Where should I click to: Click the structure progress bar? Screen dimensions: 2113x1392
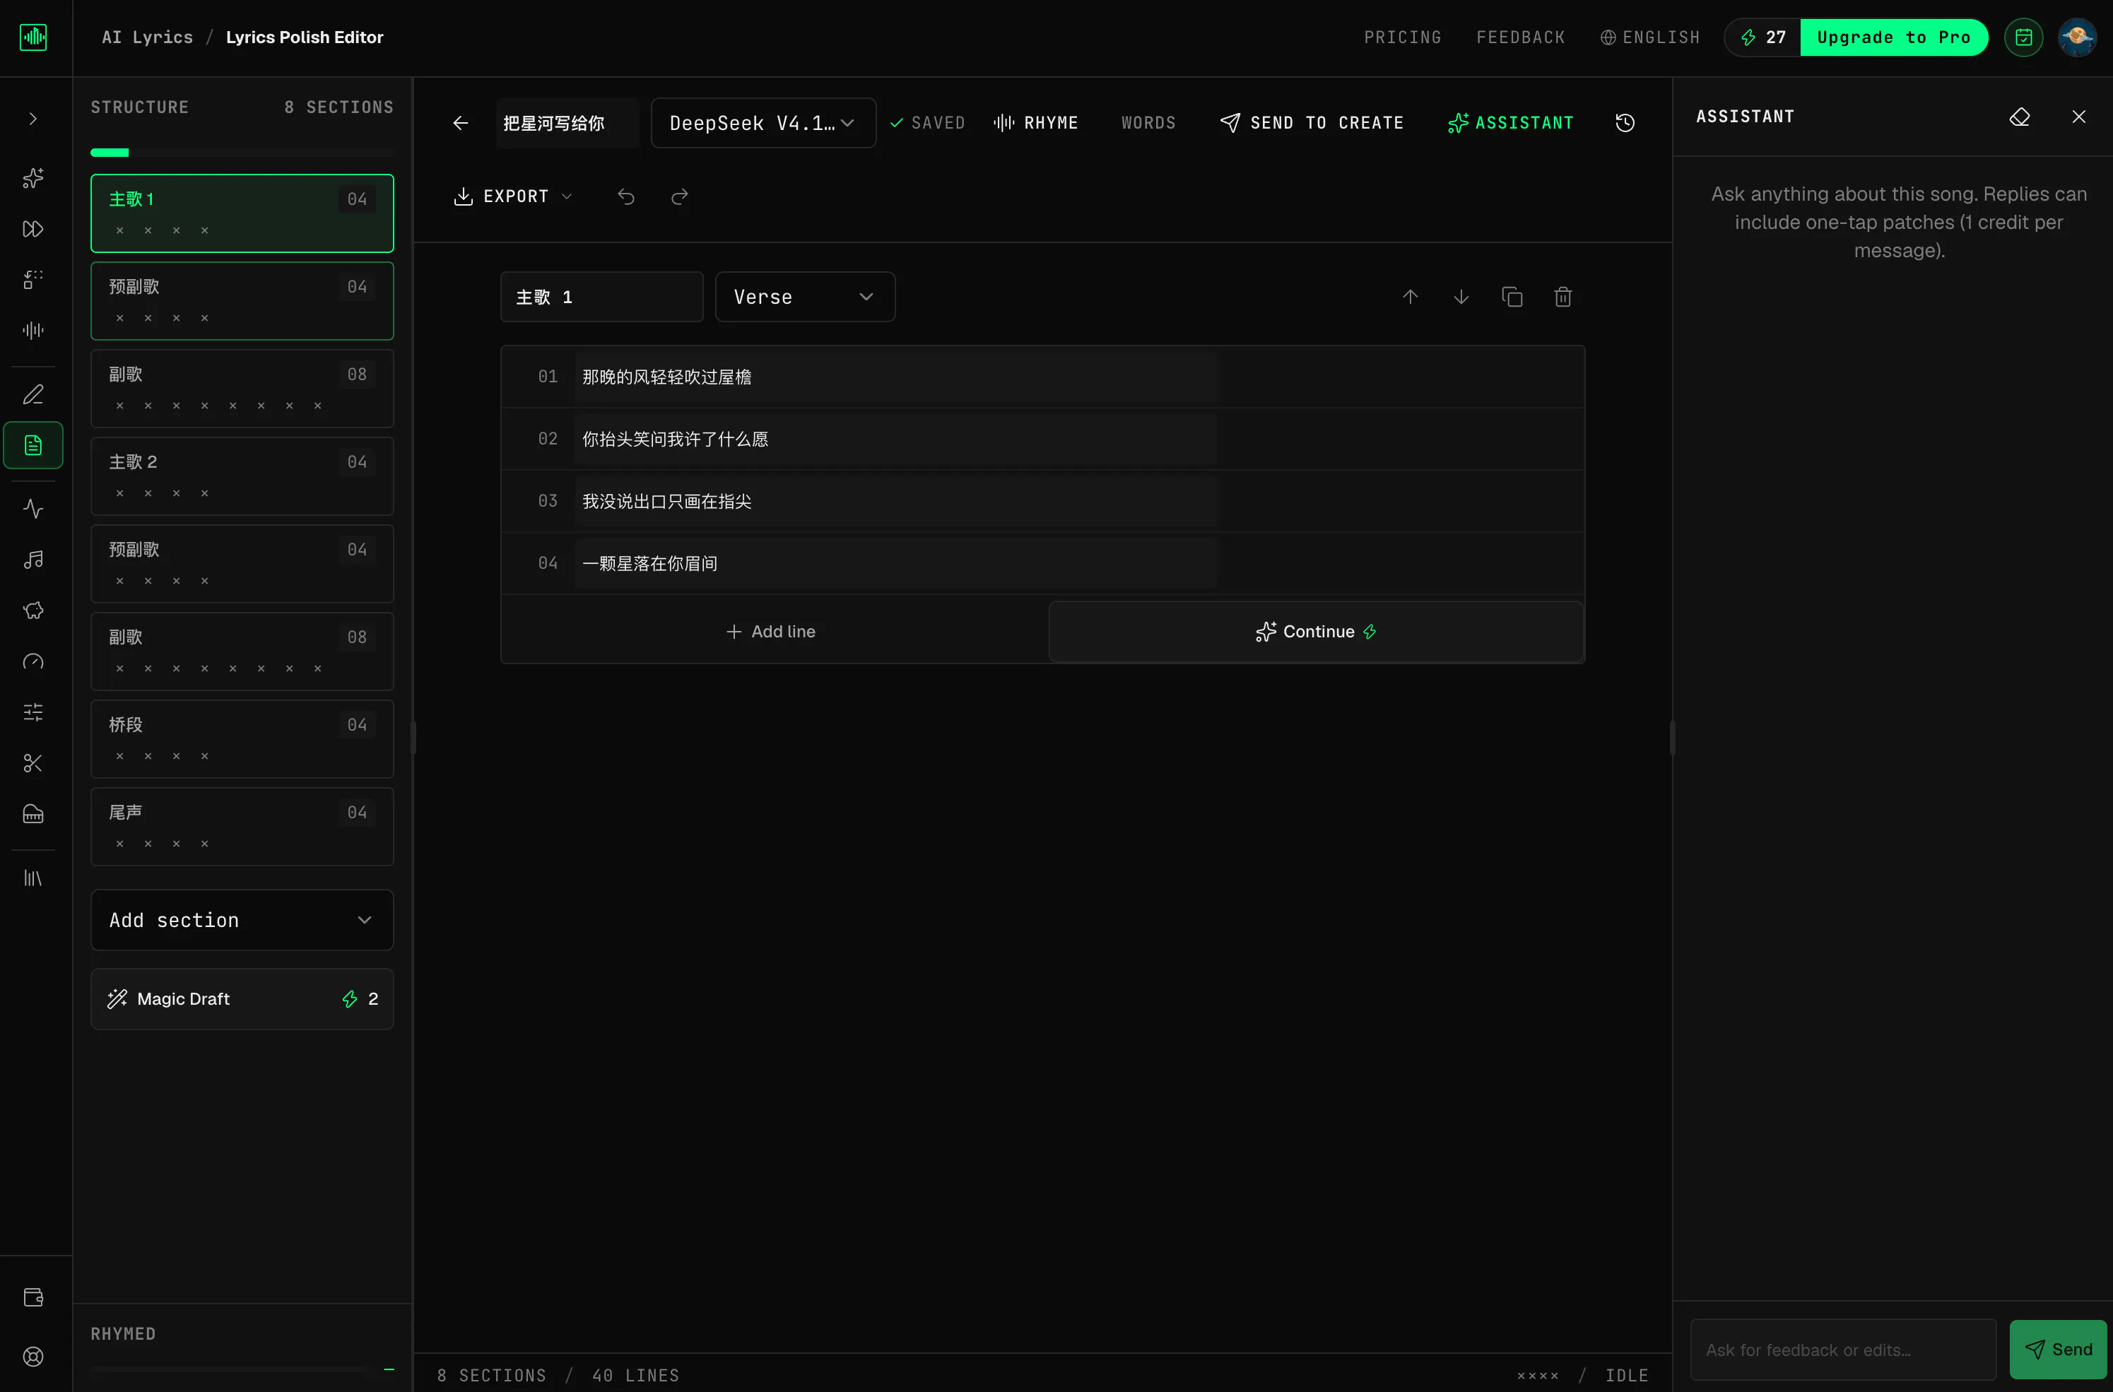[242, 153]
